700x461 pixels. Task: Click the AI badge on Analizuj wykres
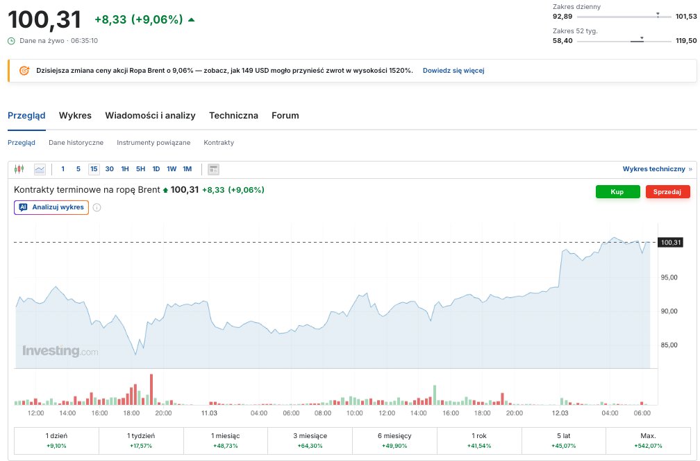tap(23, 207)
